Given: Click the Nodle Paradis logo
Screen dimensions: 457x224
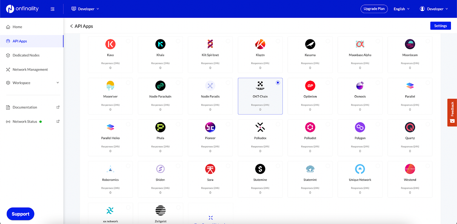Looking at the screenshot, I should 210,86.
